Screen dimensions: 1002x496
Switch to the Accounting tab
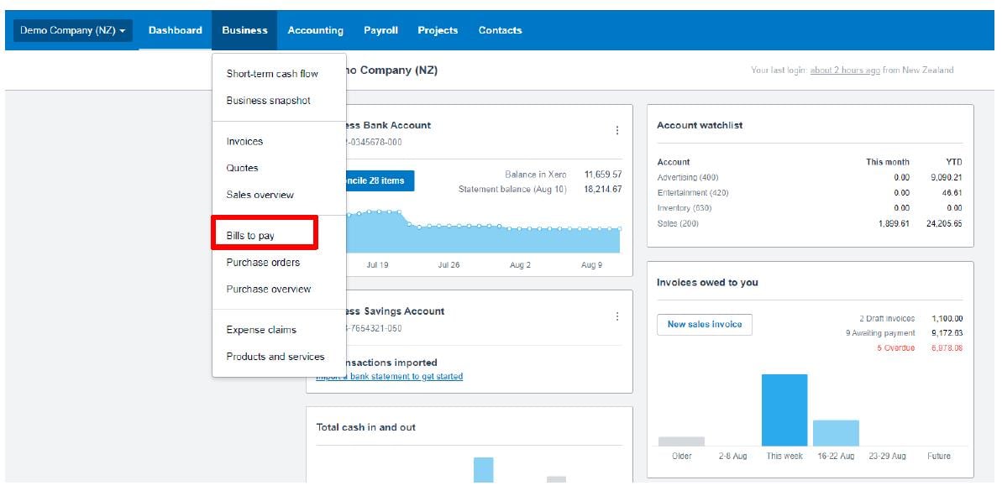point(315,30)
